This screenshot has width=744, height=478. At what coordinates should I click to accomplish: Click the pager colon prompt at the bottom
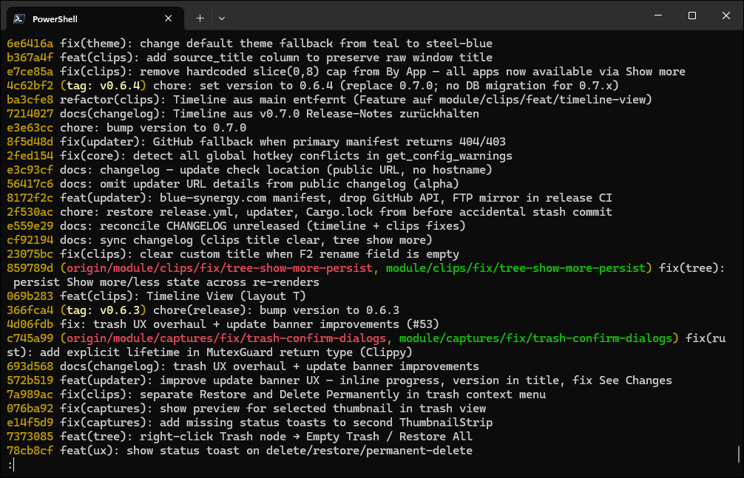tap(10, 464)
